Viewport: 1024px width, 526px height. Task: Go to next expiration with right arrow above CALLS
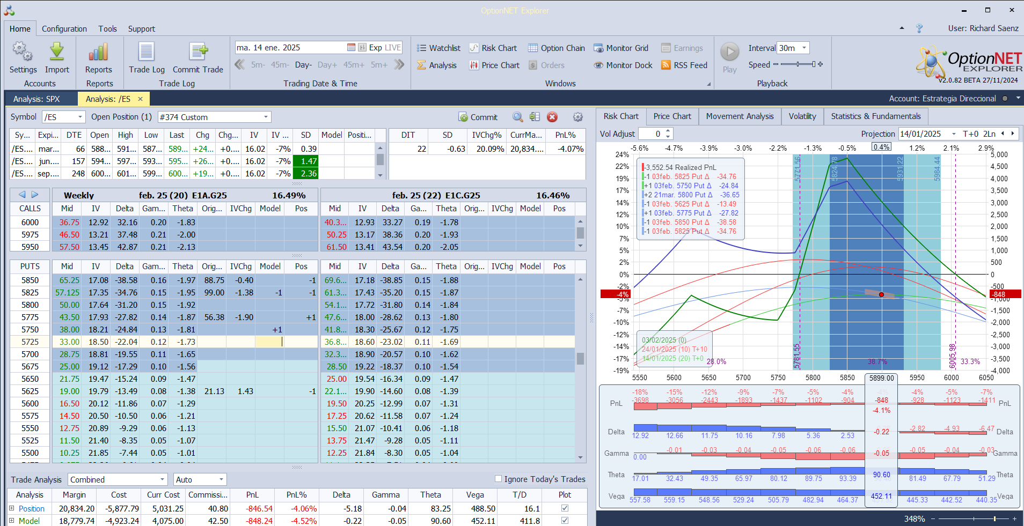point(35,195)
